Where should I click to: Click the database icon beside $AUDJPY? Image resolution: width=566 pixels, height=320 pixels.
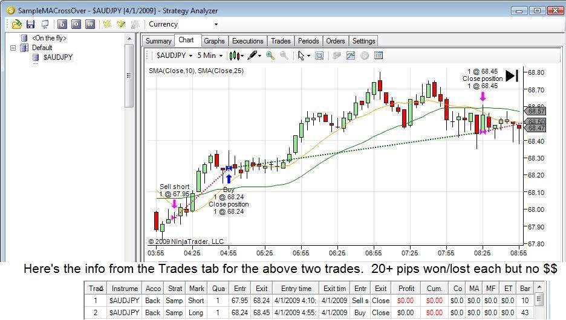(36, 57)
